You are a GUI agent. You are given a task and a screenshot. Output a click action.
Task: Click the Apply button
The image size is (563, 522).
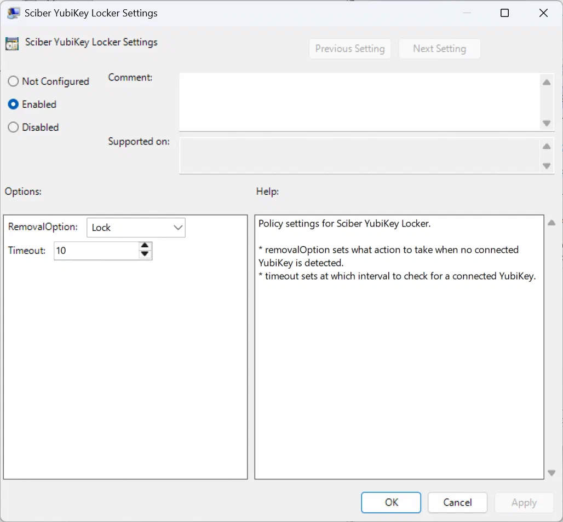(x=524, y=502)
